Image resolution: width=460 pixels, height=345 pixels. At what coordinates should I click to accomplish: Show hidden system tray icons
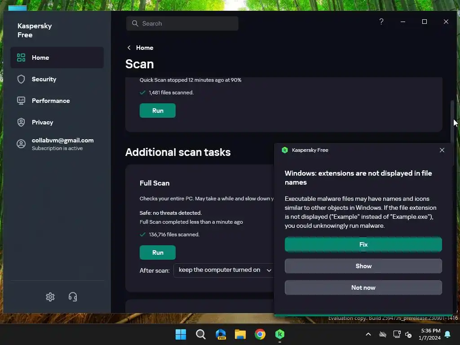click(368, 334)
